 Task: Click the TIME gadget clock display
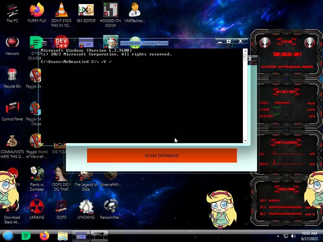click(x=287, y=54)
